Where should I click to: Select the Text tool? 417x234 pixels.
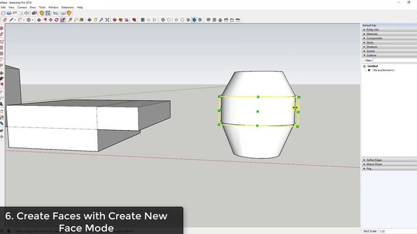click(x=76, y=20)
